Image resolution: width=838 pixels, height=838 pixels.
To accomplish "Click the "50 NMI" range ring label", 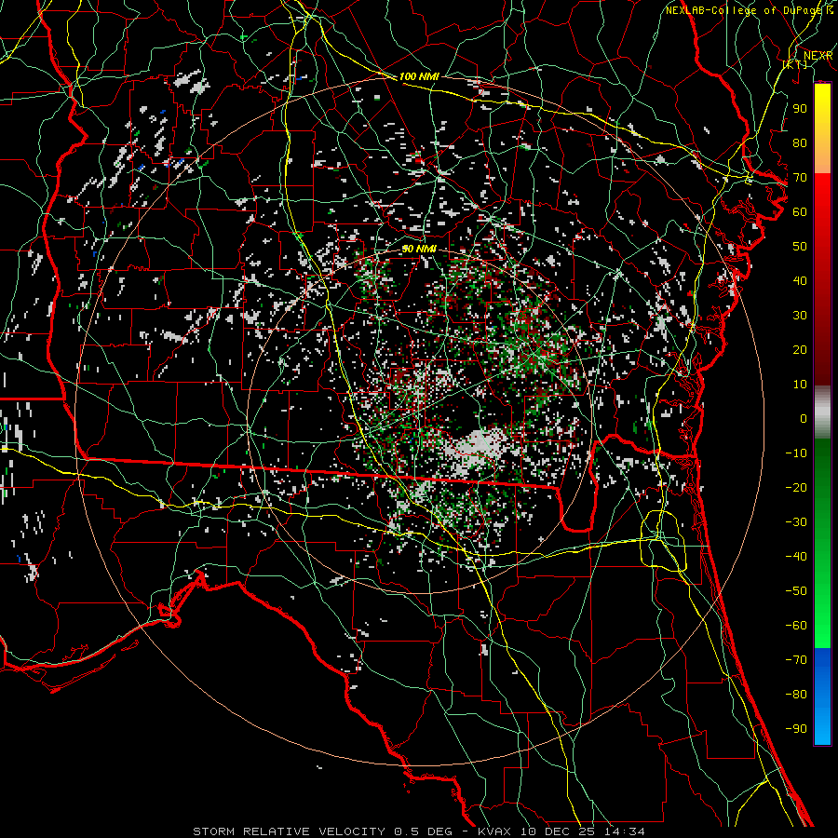I will tap(419, 249).
